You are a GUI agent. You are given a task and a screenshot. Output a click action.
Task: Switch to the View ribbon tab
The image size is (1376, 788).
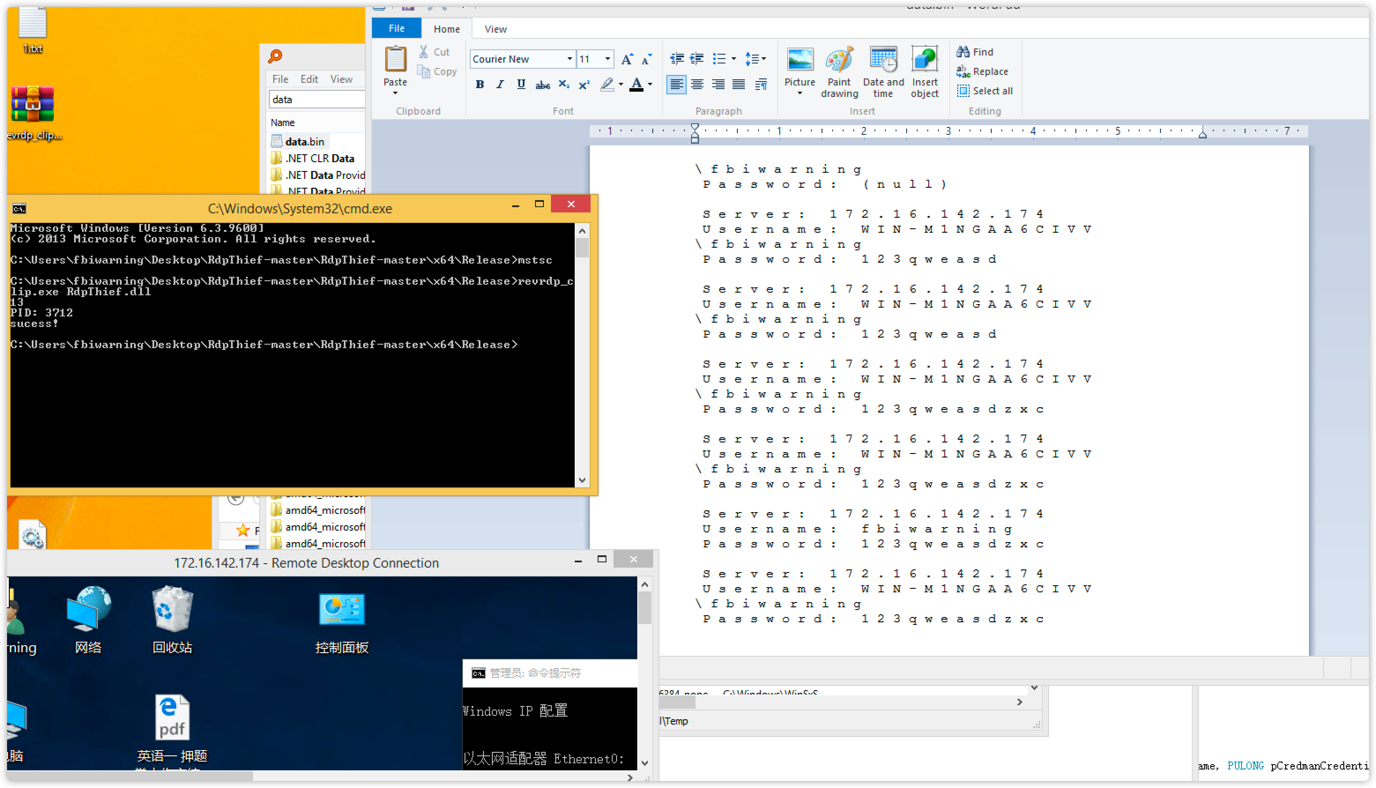point(495,29)
